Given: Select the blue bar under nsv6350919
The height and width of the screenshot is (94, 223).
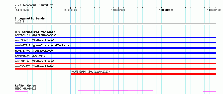Looking at the screenshot, I should click(115, 43).
